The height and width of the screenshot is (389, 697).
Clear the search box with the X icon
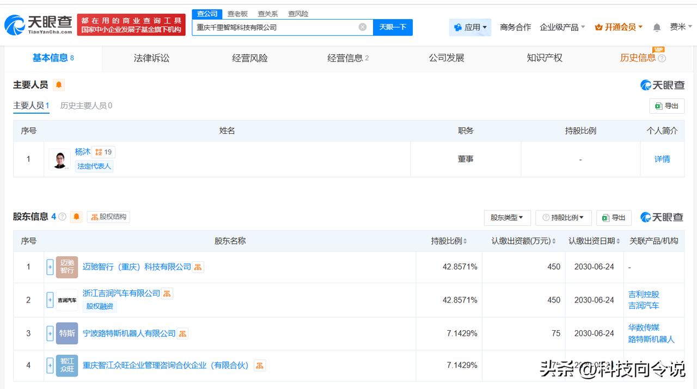363,27
